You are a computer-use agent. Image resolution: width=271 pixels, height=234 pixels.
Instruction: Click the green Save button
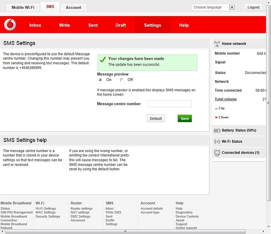tap(185, 118)
